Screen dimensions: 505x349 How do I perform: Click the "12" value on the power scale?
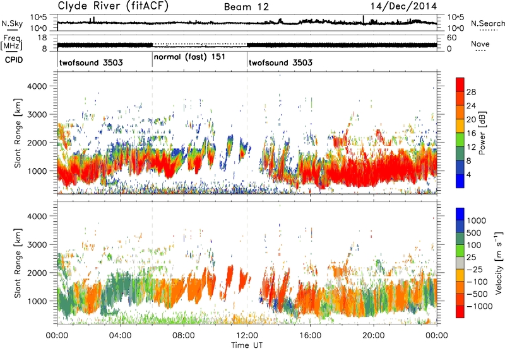point(471,147)
